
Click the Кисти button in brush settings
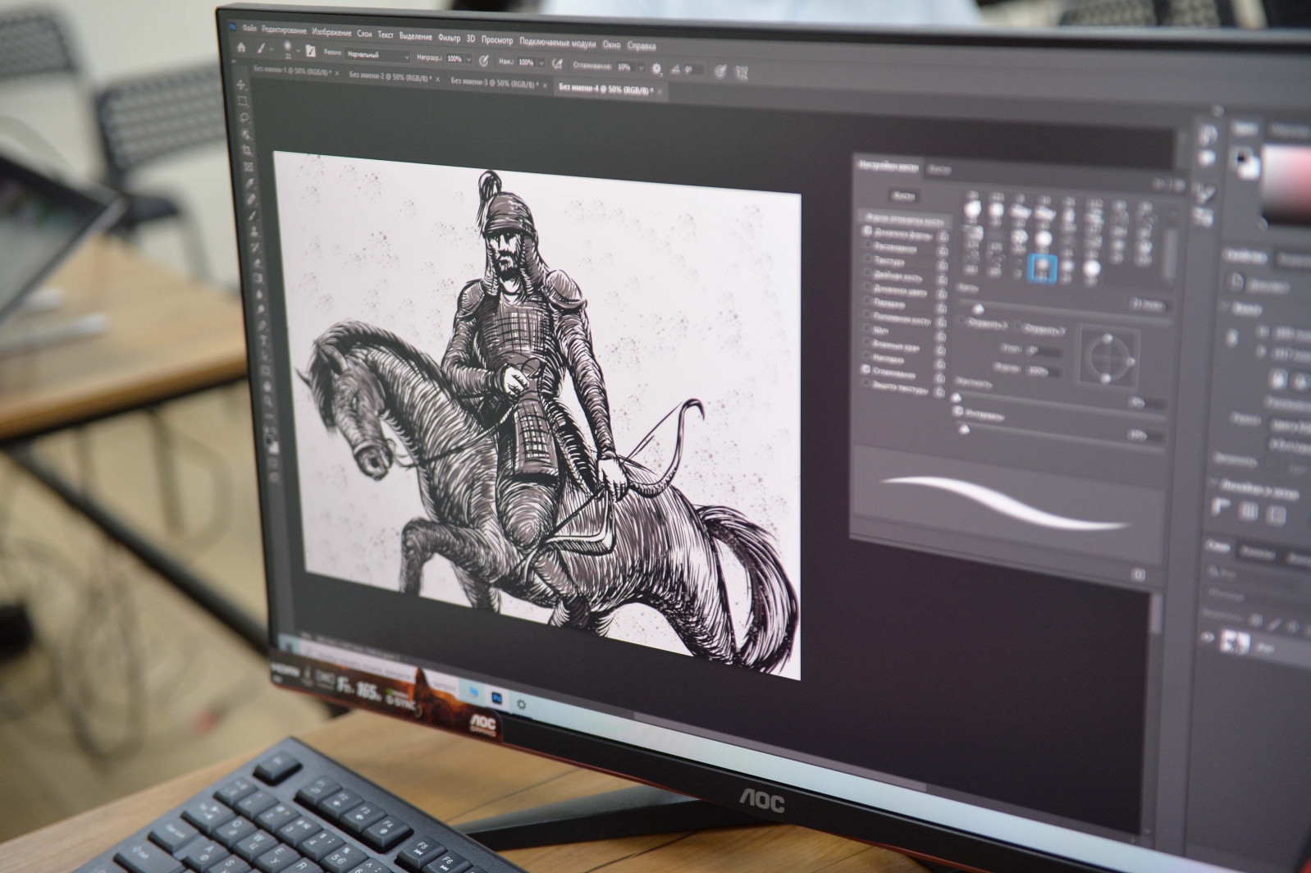click(902, 197)
